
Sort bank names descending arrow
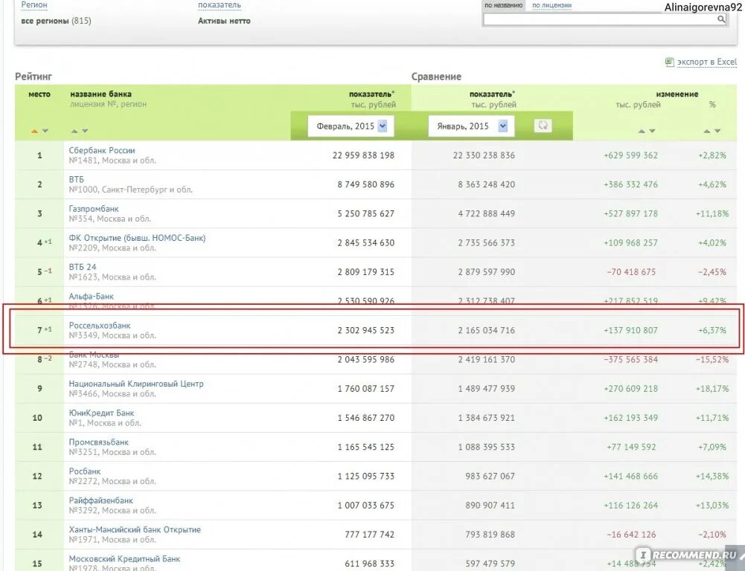(85, 131)
